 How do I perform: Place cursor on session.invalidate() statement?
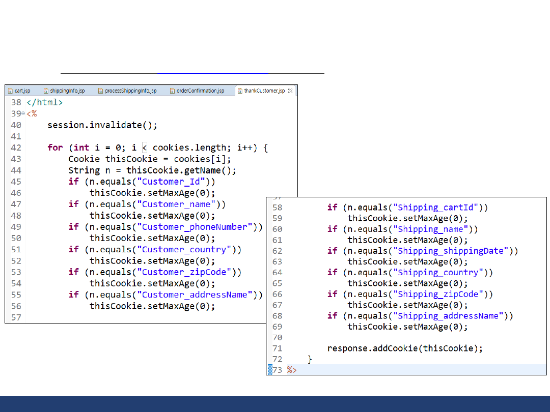click(102, 125)
